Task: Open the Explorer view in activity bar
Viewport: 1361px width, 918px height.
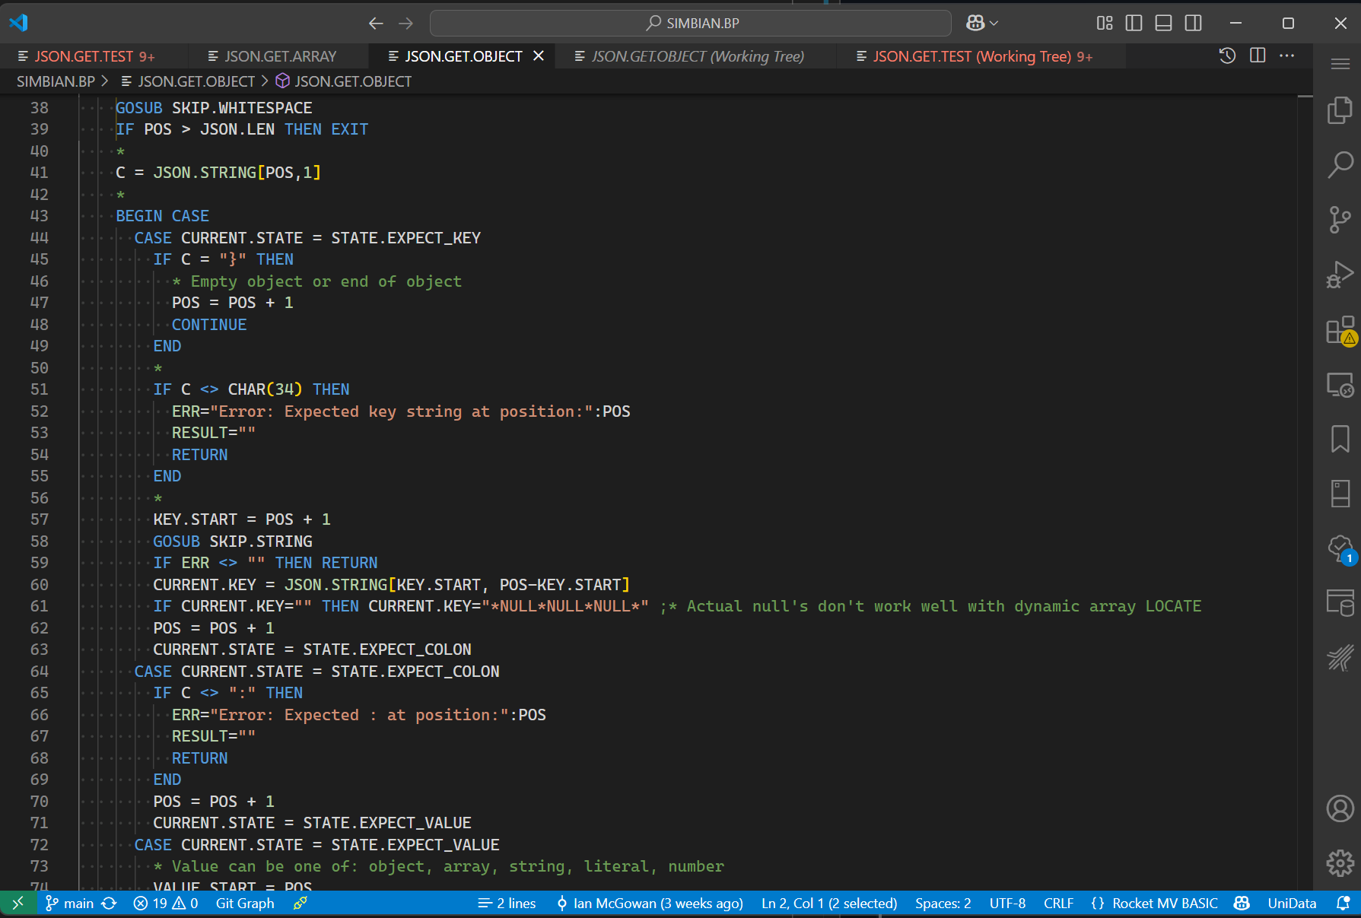Action: tap(1340, 110)
